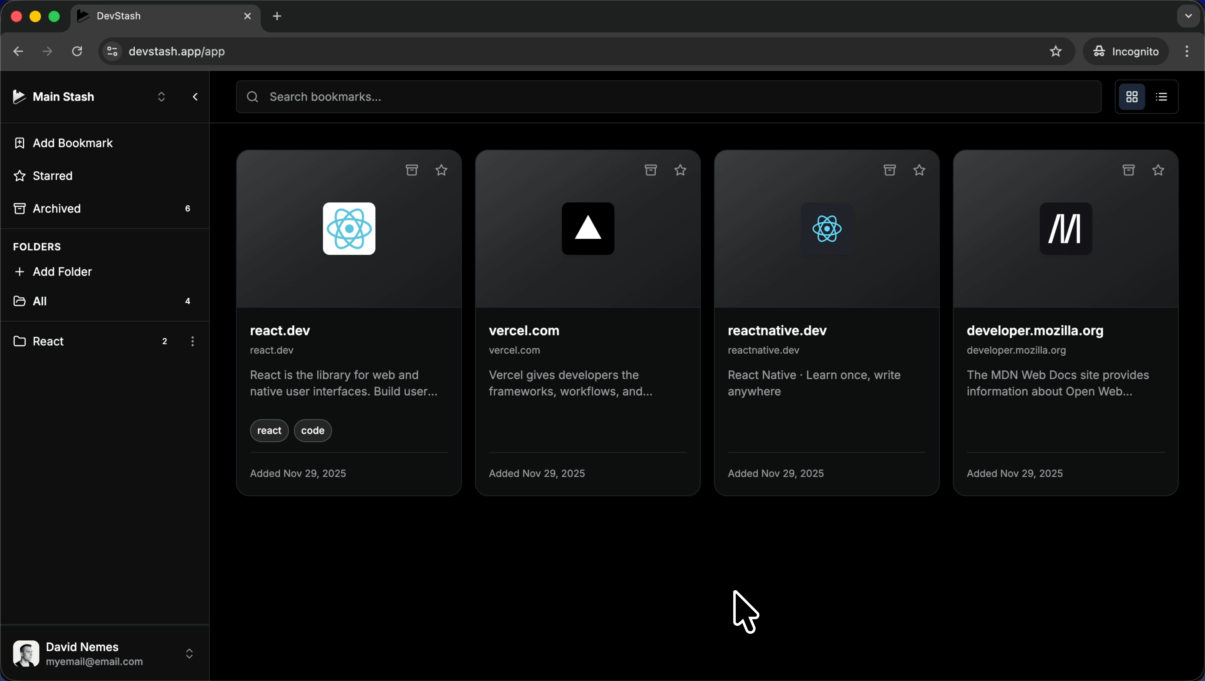
Task: Archive the react.dev bookmark
Action: (412, 170)
